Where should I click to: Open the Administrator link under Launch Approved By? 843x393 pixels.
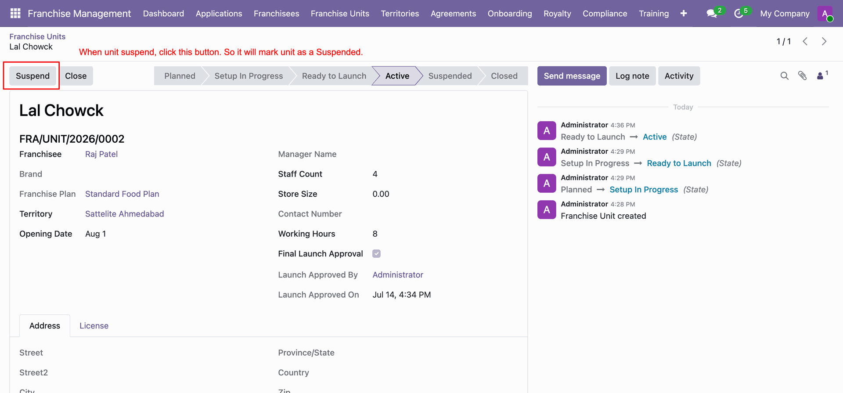[398, 275]
